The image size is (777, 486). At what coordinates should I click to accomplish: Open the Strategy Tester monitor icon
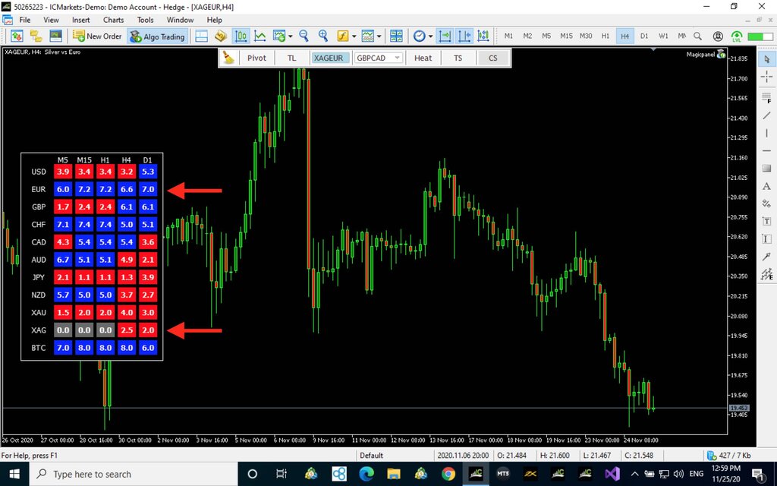pos(55,36)
